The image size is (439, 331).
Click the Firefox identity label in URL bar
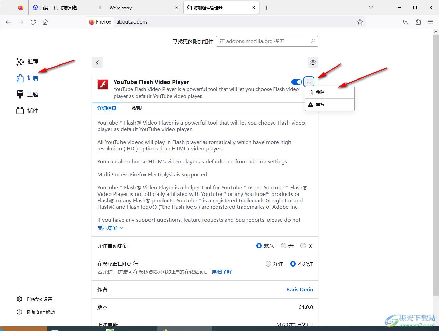pyautogui.click(x=100, y=22)
